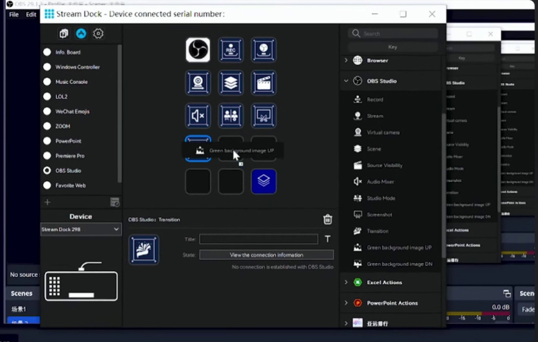Open the File menu in OBS window

[14, 14]
